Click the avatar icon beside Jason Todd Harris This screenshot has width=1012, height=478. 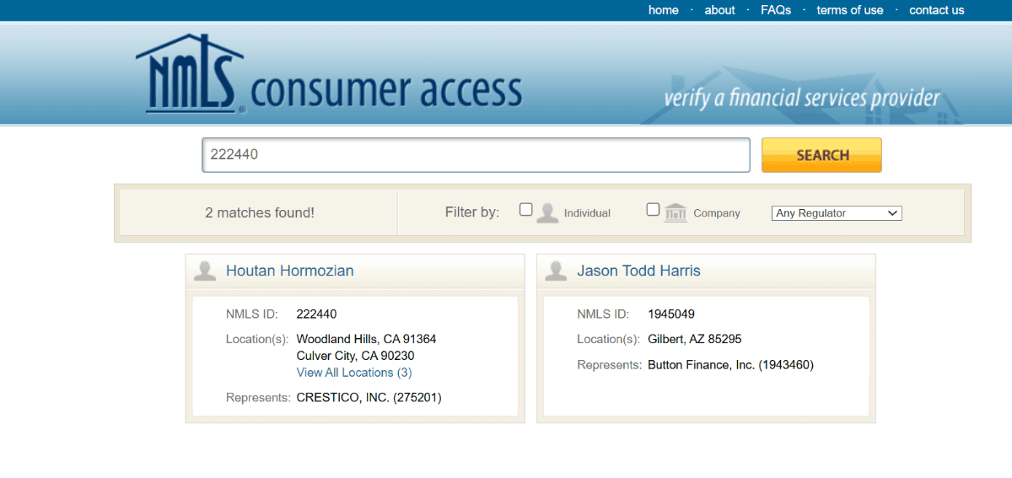coord(556,271)
